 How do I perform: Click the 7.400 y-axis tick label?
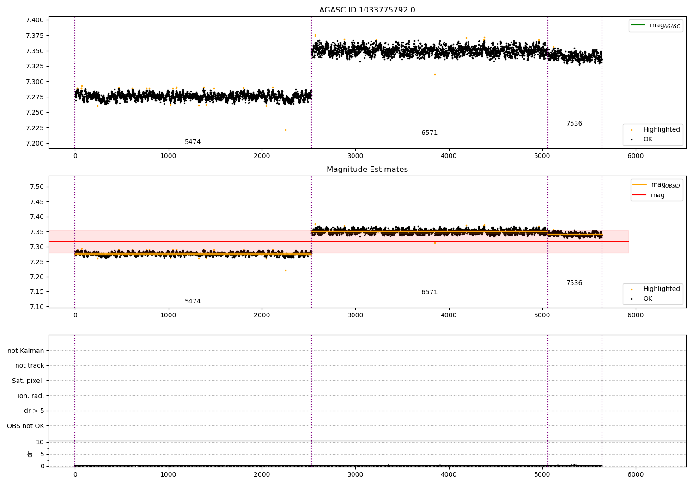pos(35,20)
